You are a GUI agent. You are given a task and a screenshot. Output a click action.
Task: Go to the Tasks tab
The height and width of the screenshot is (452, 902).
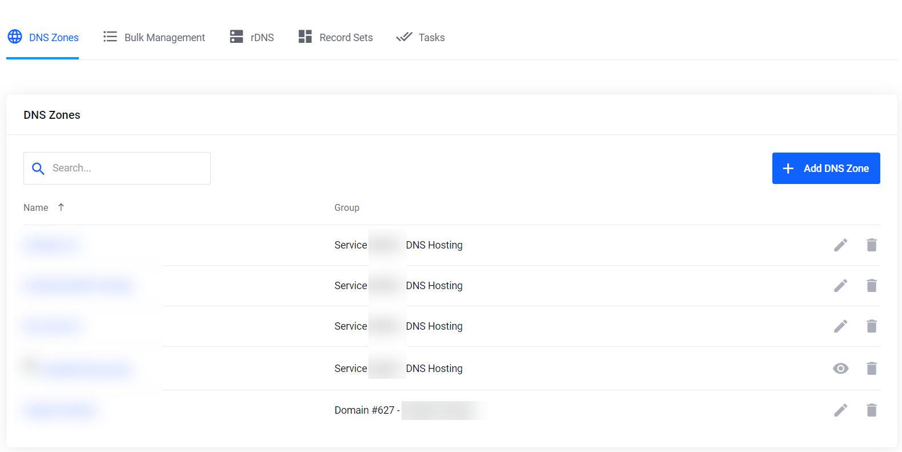[421, 38]
